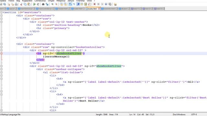Click the Close All documents icon
This screenshot has height=116, width=207.
pos(12,4)
